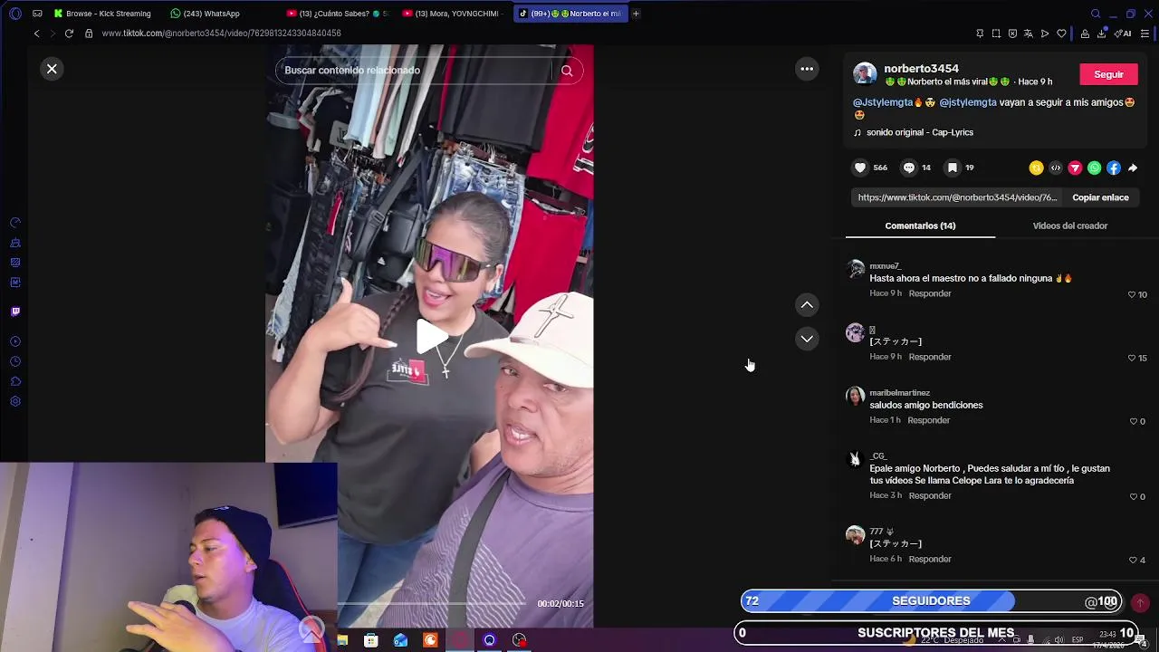Like the 777 sticker comment with 4 likes
The width and height of the screenshot is (1159, 652).
coord(1133,560)
